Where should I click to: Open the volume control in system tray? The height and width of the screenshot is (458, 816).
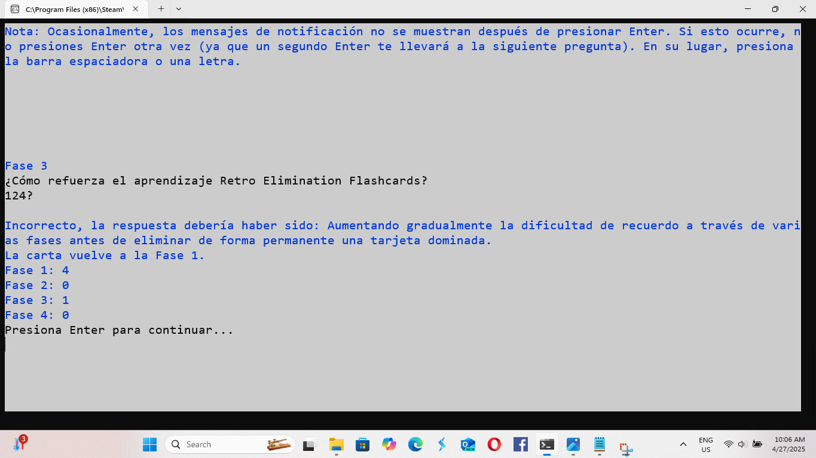pos(742,444)
